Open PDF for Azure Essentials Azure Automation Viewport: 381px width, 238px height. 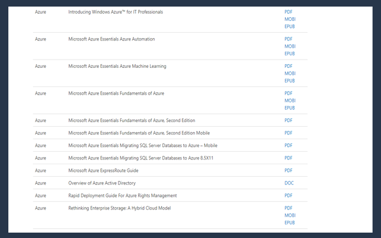(288, 39)
